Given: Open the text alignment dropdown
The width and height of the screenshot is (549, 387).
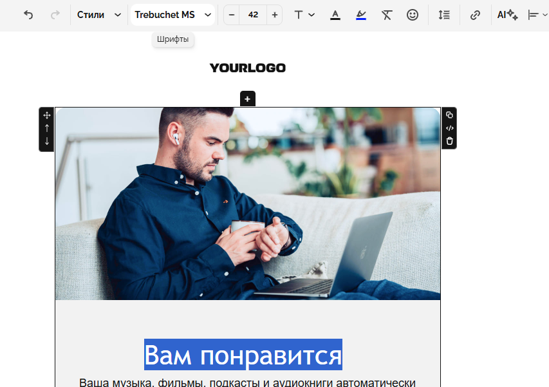Looking at the screenshot, I should [536, 15].
